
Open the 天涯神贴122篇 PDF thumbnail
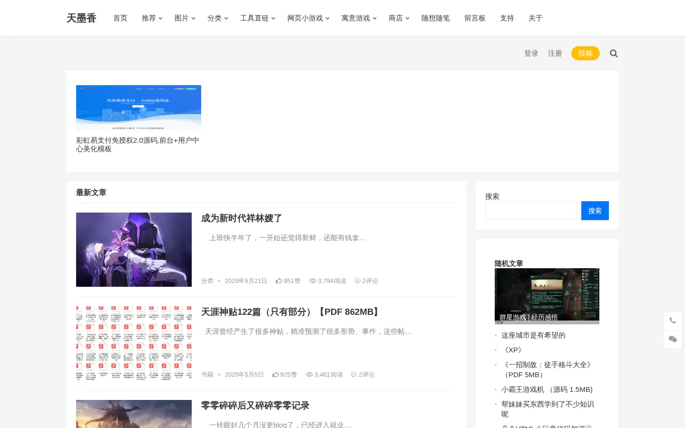pos(134,343)
